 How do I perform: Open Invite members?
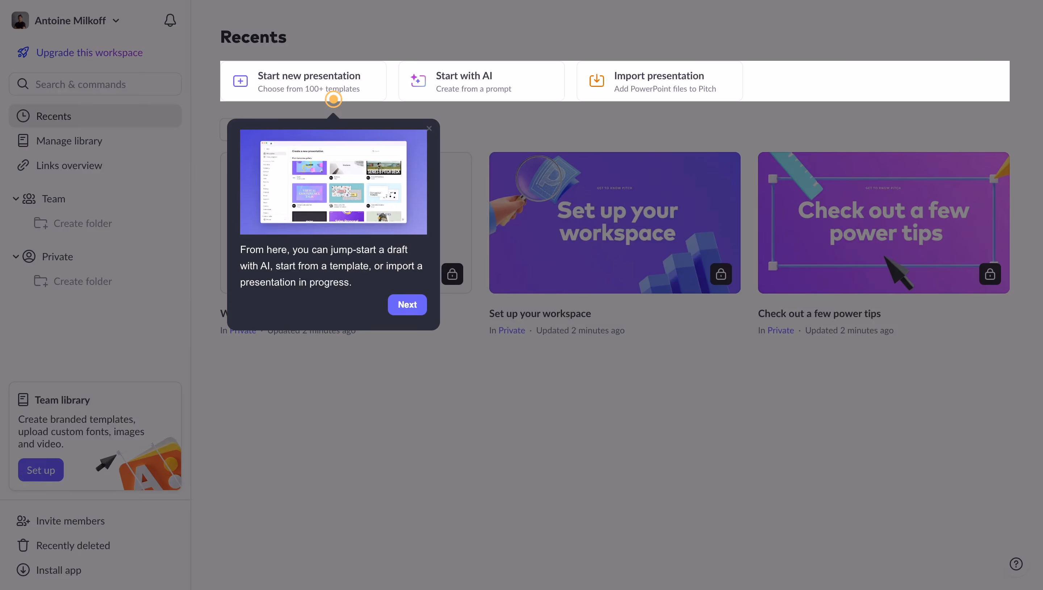point(61,521)
